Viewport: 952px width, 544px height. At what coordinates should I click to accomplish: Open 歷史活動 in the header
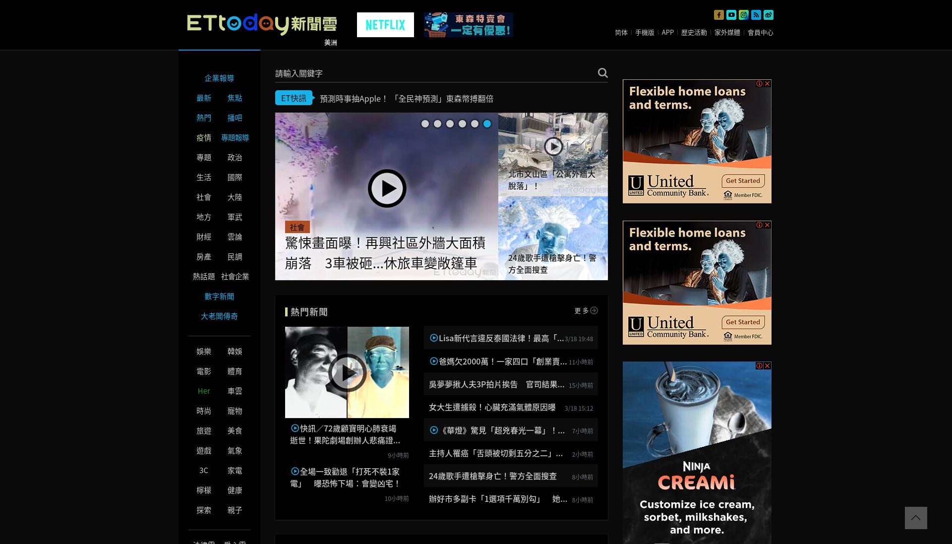coord(694,32)
